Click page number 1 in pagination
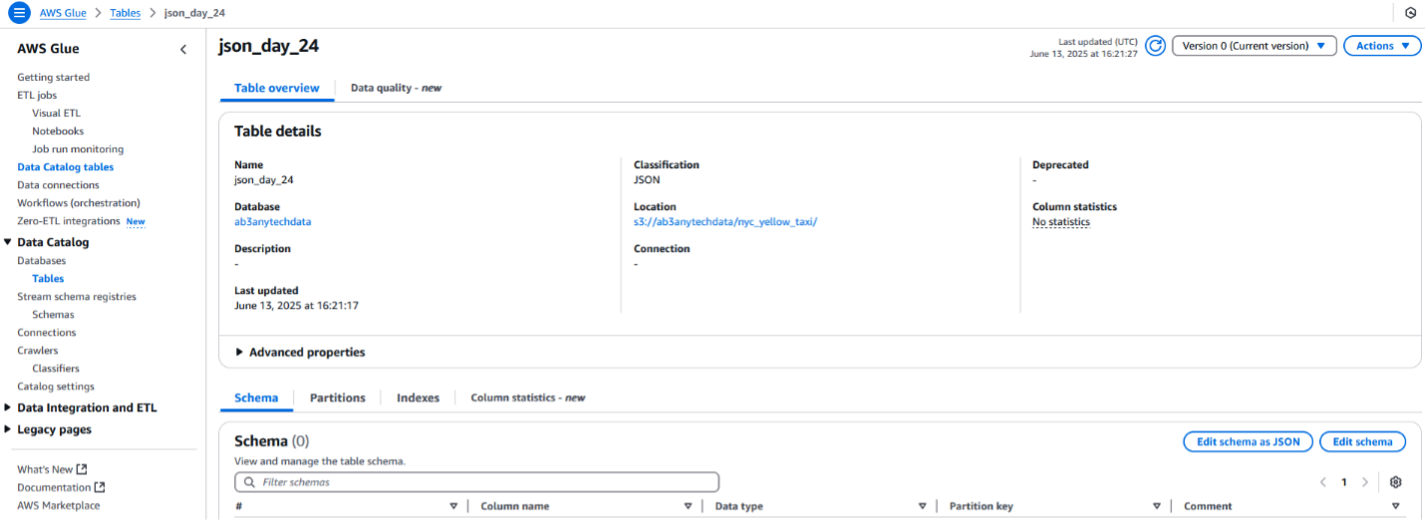Image resolution: width=1425 pixels, height=523 pixels. [1343, 482]
